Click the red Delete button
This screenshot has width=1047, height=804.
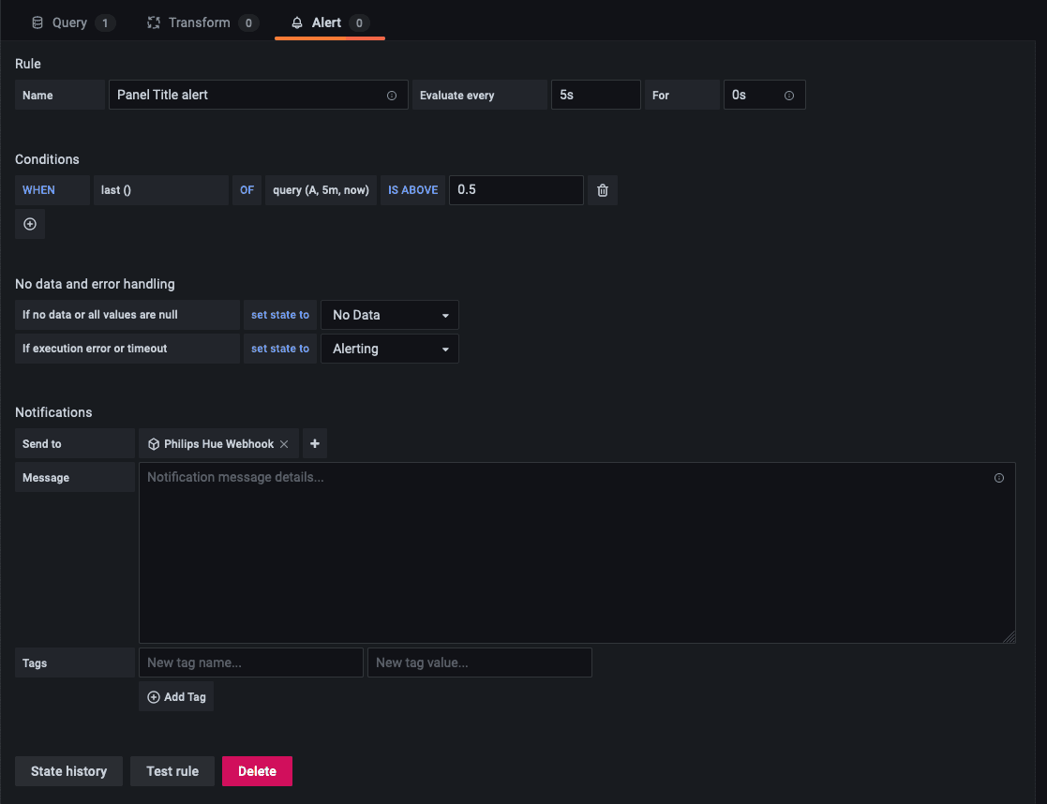tap(257, 771)
